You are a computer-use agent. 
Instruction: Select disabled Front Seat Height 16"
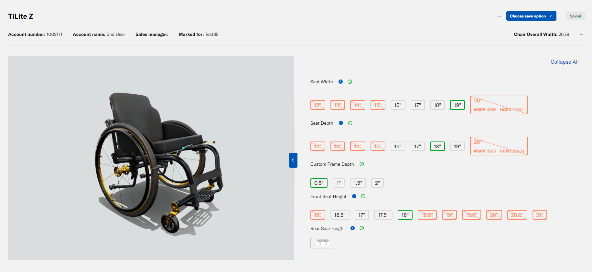pyautogui.click(x=318, y=215)
